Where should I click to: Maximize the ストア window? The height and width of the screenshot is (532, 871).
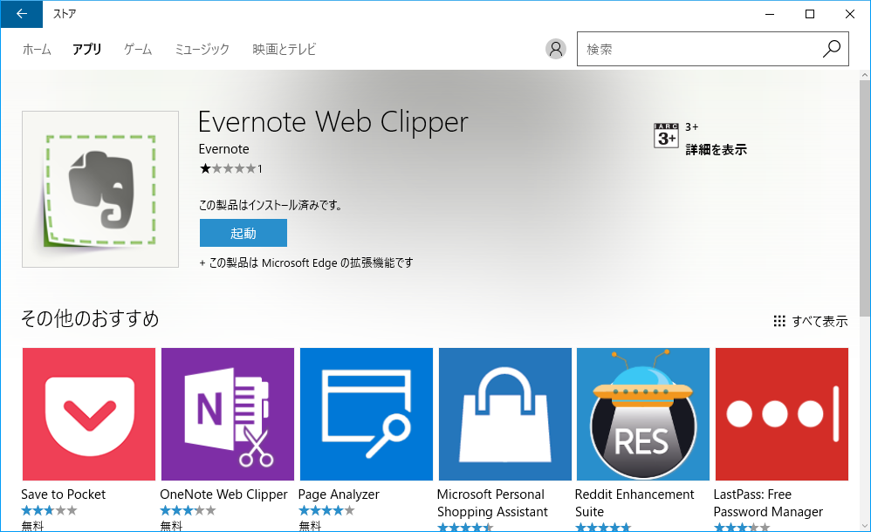point(810,14)
